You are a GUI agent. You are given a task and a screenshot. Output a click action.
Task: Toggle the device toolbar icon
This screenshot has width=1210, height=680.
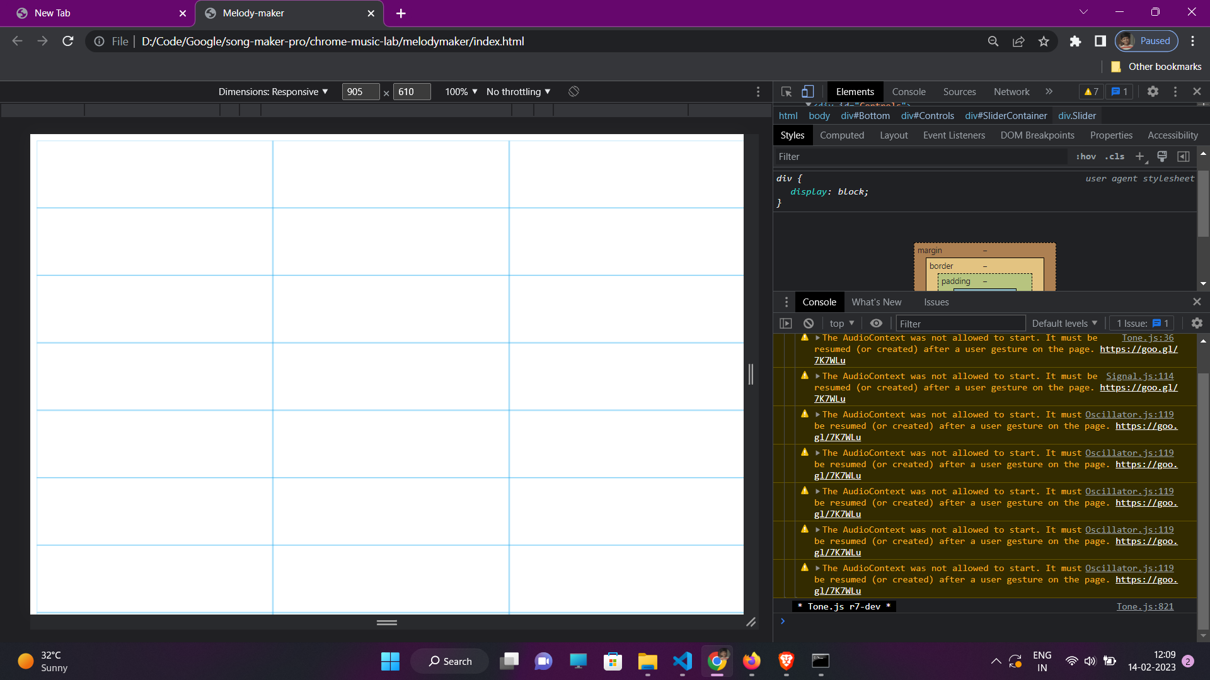807,92
